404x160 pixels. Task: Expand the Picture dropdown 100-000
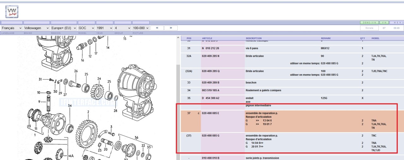coord(141,28)
